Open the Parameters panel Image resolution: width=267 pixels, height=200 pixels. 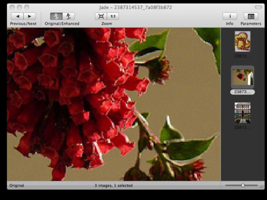[x=251, y=16]
